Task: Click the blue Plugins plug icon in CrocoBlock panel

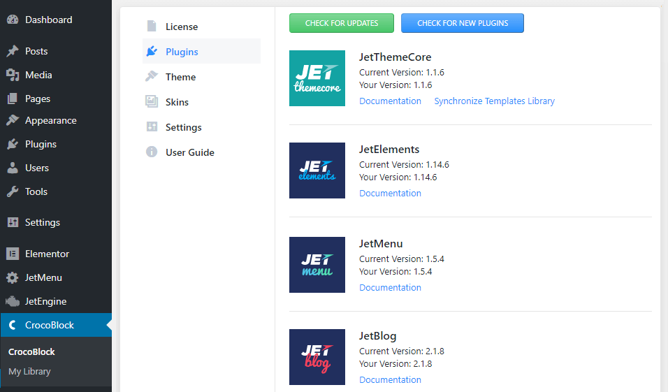Action: [152, 52]
